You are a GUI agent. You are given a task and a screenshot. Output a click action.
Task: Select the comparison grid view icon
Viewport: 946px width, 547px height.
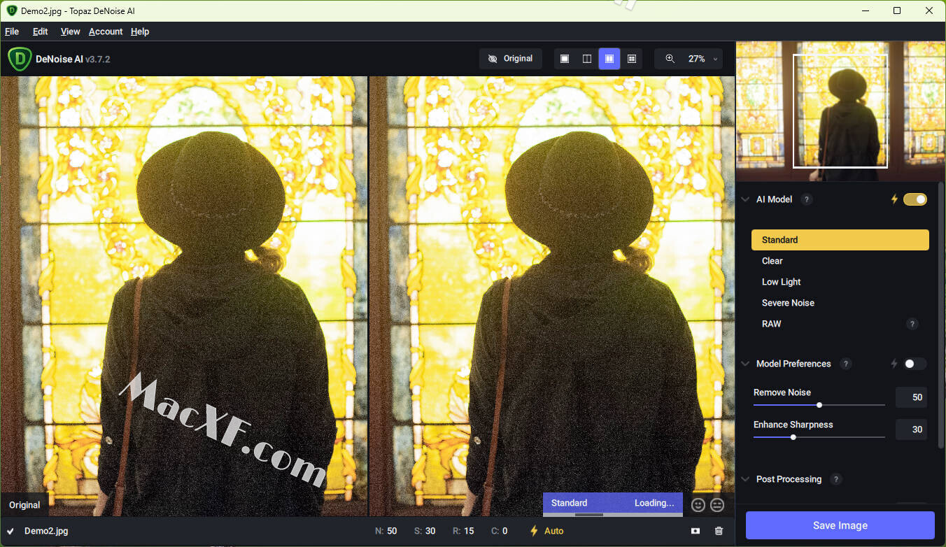(x=632, y=59)
